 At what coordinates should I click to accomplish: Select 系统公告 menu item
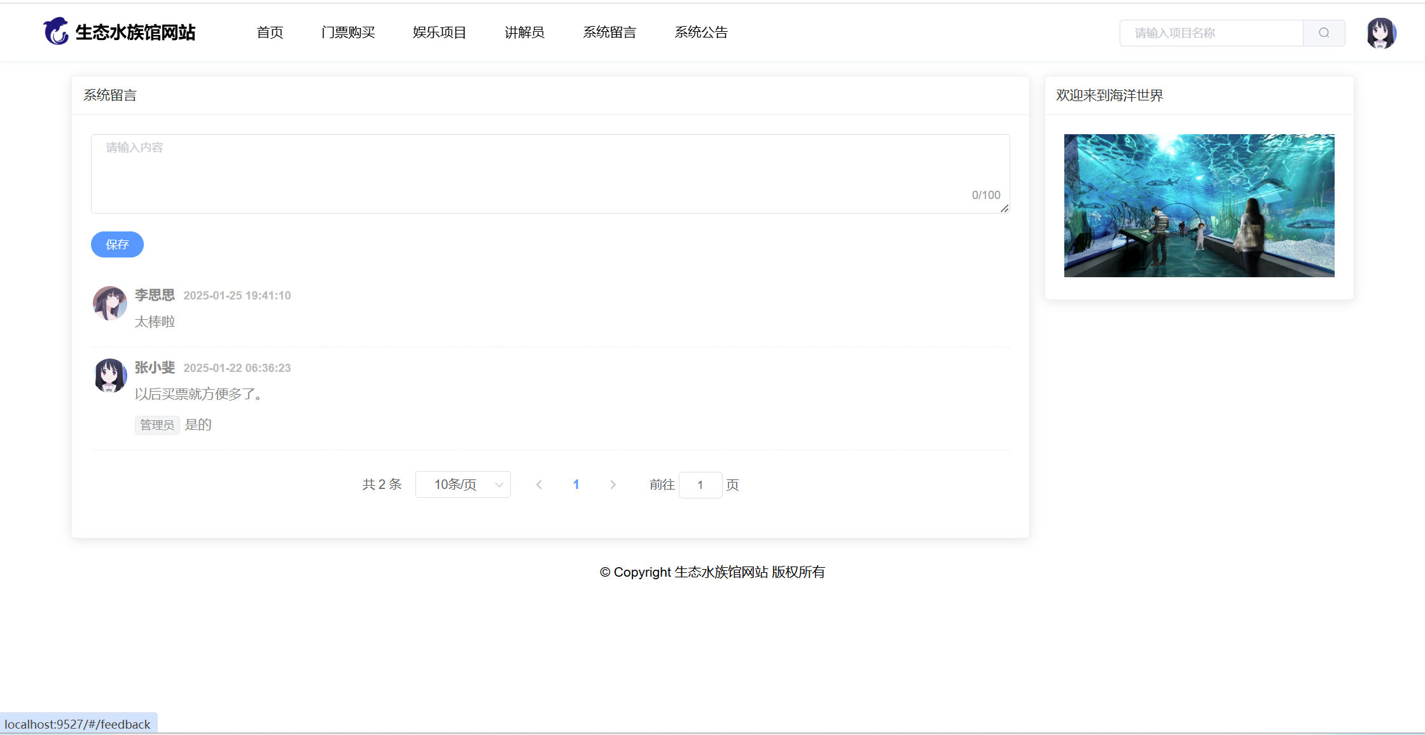click(x=701, y=32)
